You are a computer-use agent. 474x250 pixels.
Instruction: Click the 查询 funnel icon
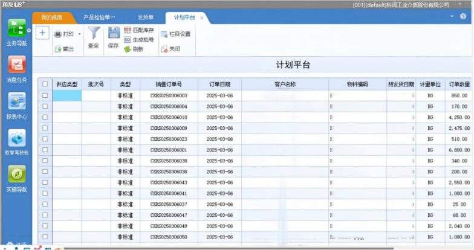click(94, 33)
